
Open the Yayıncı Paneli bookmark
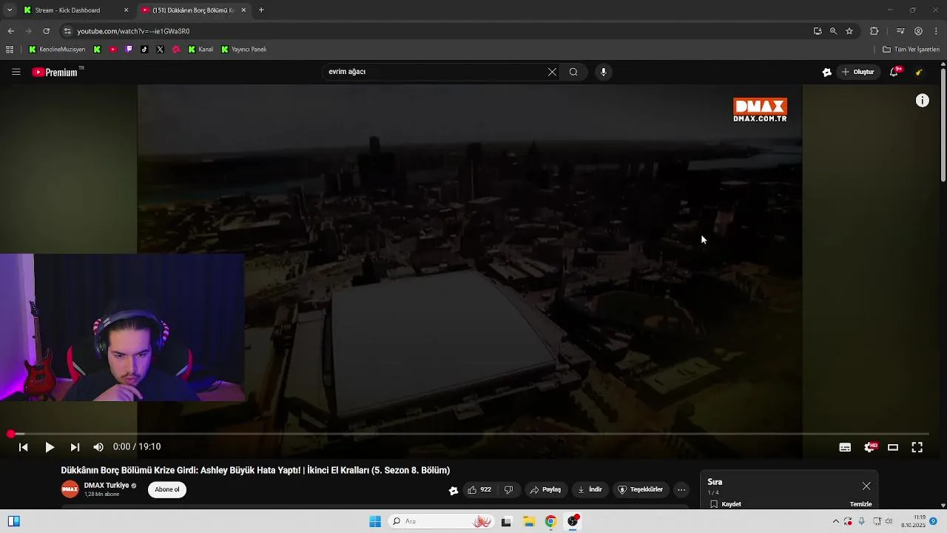[x=243, y=50]
